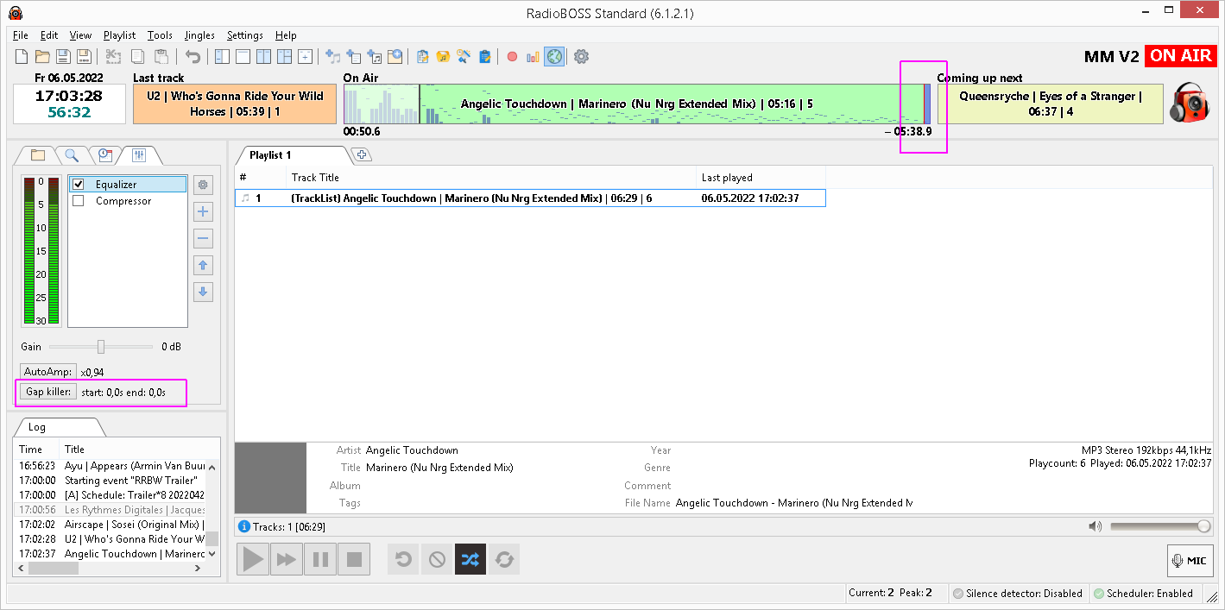Open the playlist generator clipboard icon
Screen dimensions: 1225x610
tap(423, 57)
